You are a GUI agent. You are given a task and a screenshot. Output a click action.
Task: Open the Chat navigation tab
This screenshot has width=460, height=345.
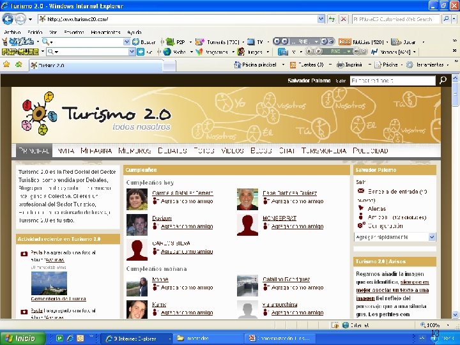pyautogui.click(x=287, y=151)
